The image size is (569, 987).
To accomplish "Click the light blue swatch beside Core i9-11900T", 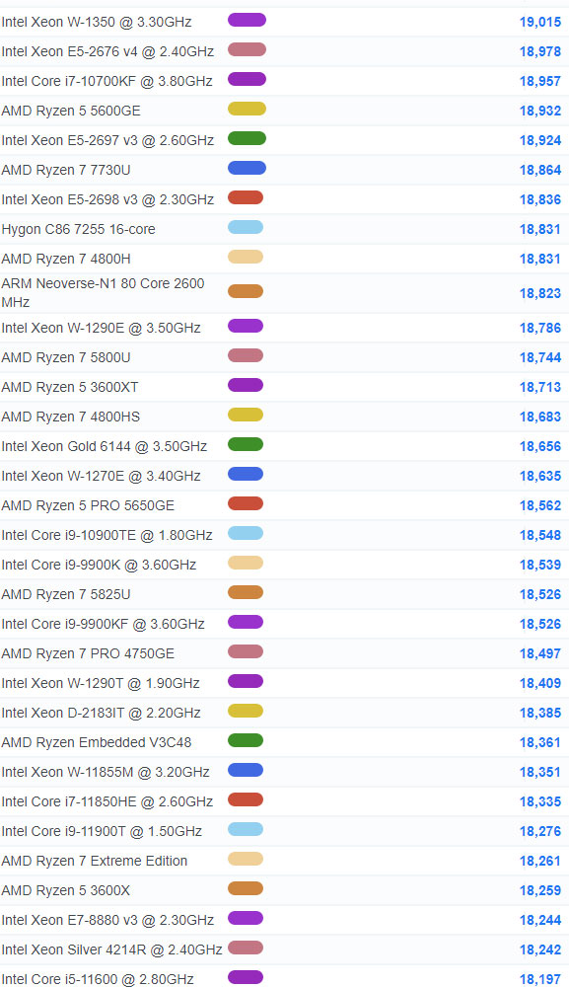I will (246, 829).
